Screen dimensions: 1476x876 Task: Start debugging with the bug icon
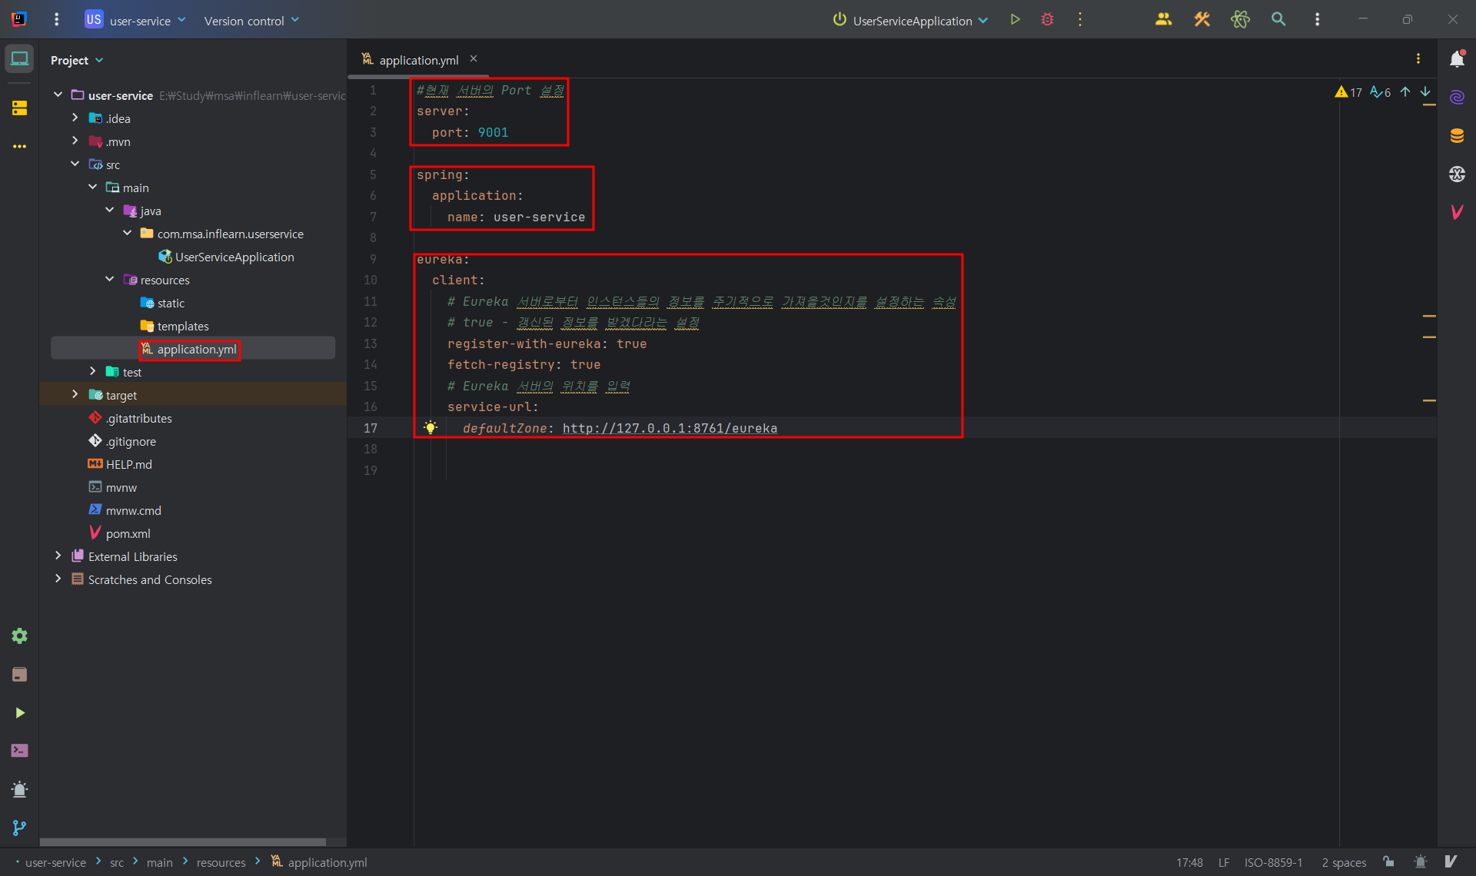[x=1047, y=20]
